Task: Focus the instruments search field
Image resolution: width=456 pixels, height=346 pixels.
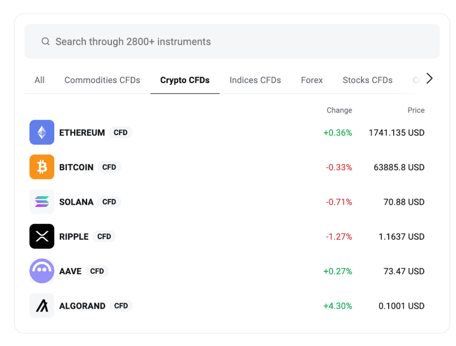Action: click(x=232, y=41)
